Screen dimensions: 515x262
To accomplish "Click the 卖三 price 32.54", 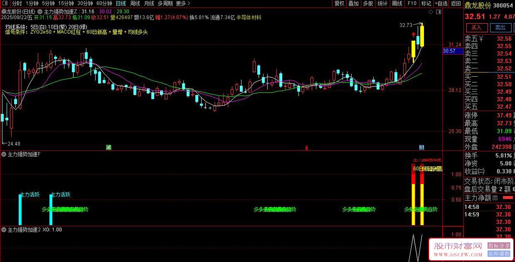I will 504,54.
